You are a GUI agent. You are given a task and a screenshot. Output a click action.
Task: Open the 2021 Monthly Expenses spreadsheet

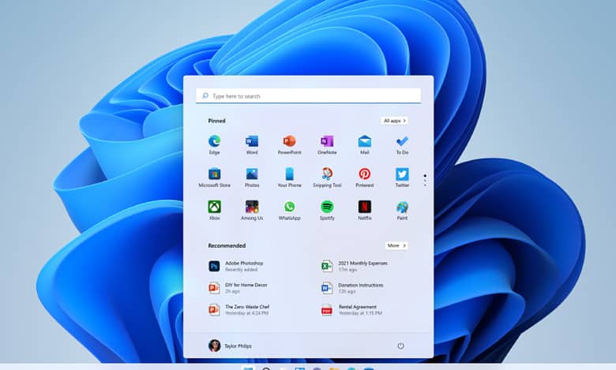(x=355, y=266)
